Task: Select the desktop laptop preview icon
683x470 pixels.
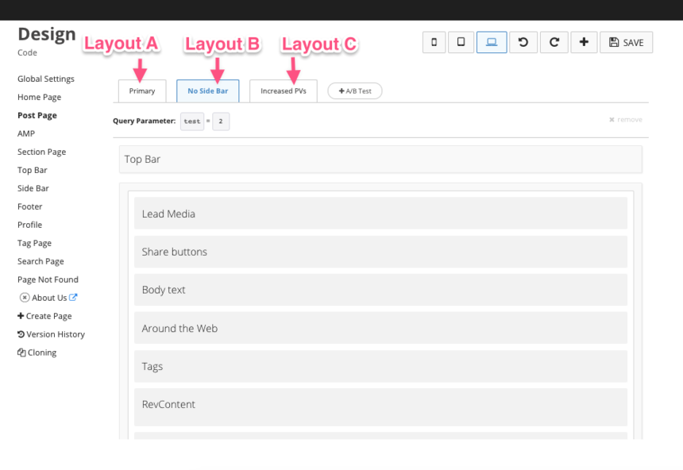Action: pyautogui.click(x=492, y=43)
